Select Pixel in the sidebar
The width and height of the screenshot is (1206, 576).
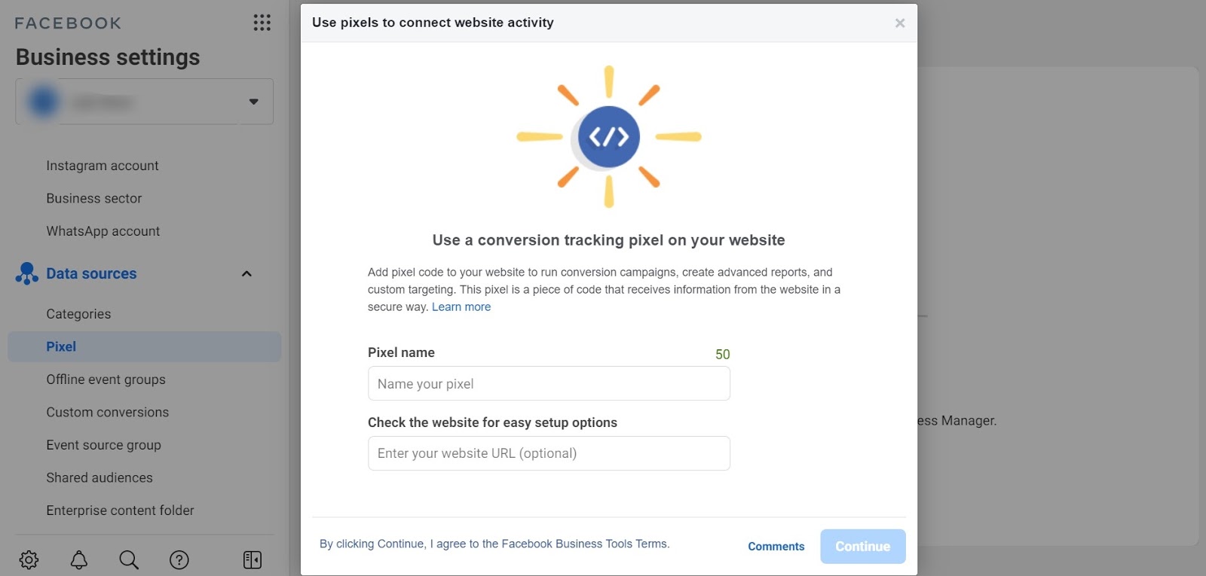pyautogui.click(x=61, y=346)
